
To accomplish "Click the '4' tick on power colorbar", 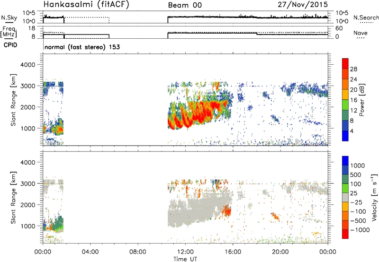I will click(352, 131).
